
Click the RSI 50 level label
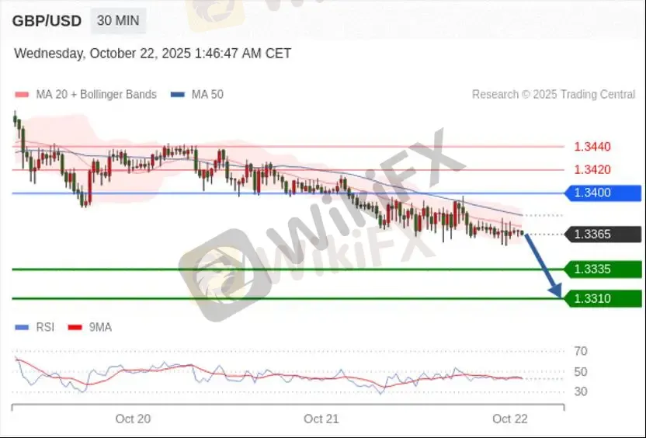click(581, 372)
